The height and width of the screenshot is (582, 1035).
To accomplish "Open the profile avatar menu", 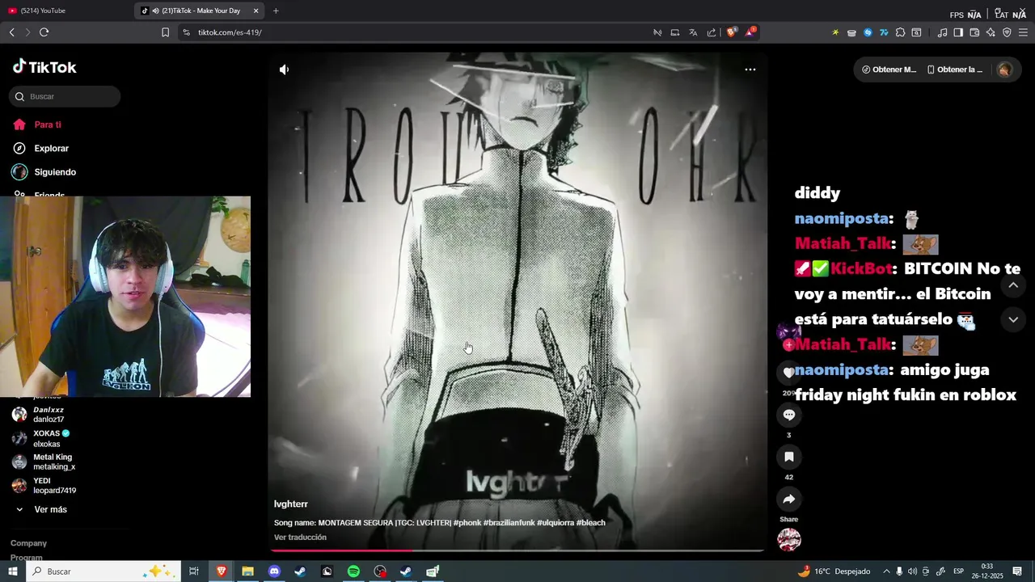I will pyautogui.click(x=1004, y=70).
